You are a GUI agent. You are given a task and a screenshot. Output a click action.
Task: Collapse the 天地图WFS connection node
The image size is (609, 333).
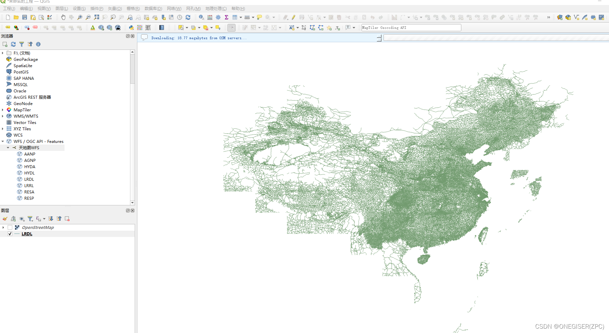(8, 148)
